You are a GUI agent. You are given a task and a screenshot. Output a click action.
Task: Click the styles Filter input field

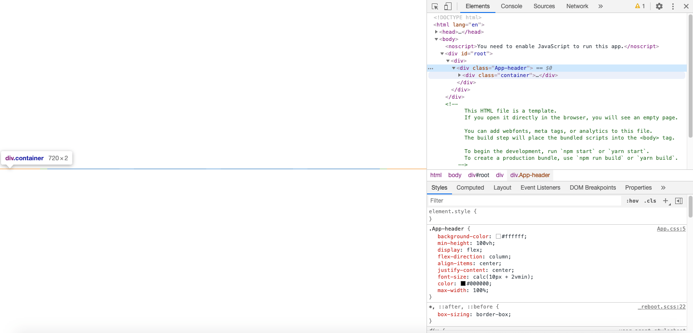pyautogui.click(x=524, y=201)
